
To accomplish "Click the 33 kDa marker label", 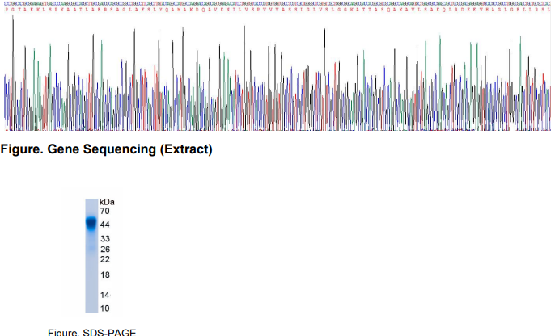I will coord(105,239).
